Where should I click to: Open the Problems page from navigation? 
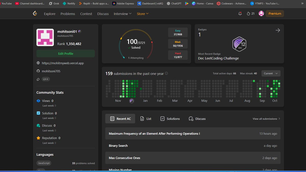68,14
